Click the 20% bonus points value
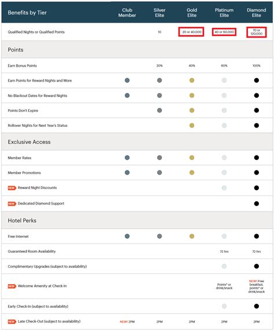Screen dimensions: 274x331 click(x=160, y=66)
